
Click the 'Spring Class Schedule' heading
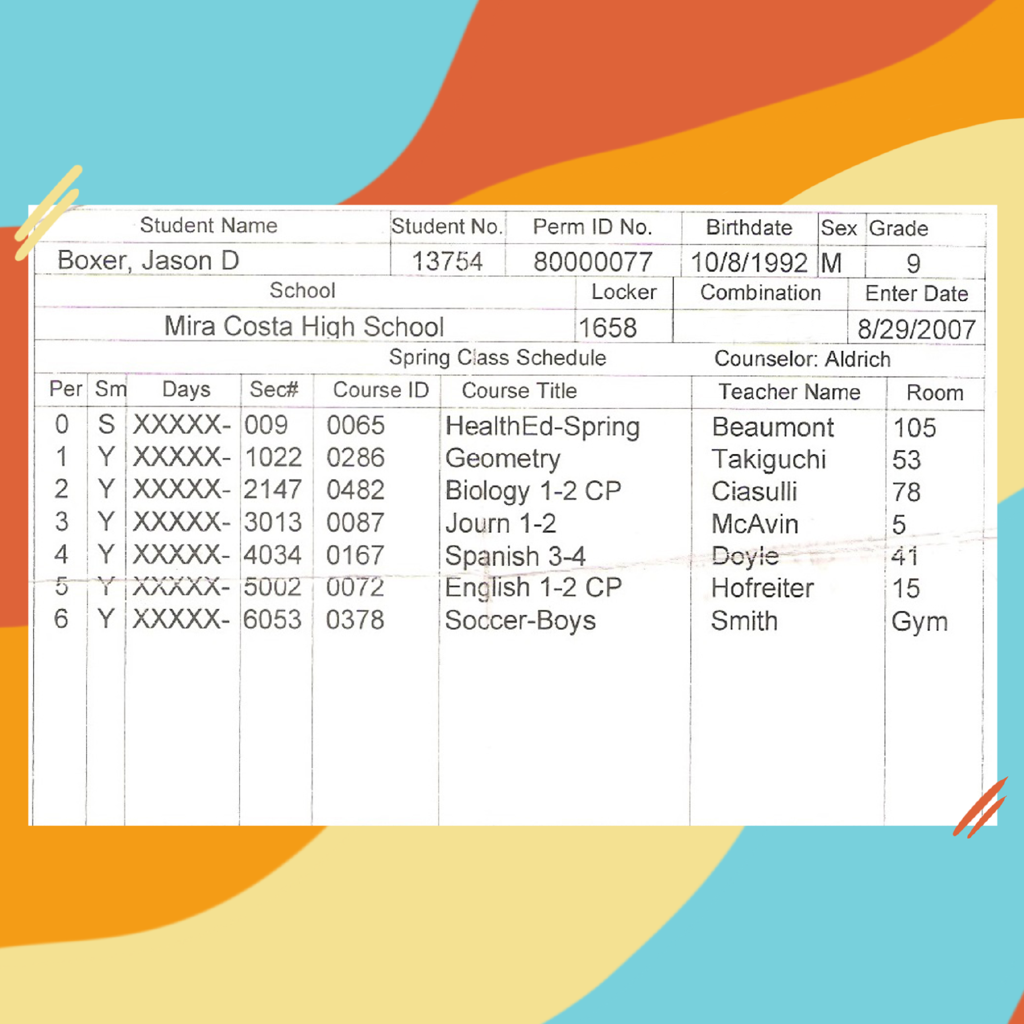[x=498, y=358]
